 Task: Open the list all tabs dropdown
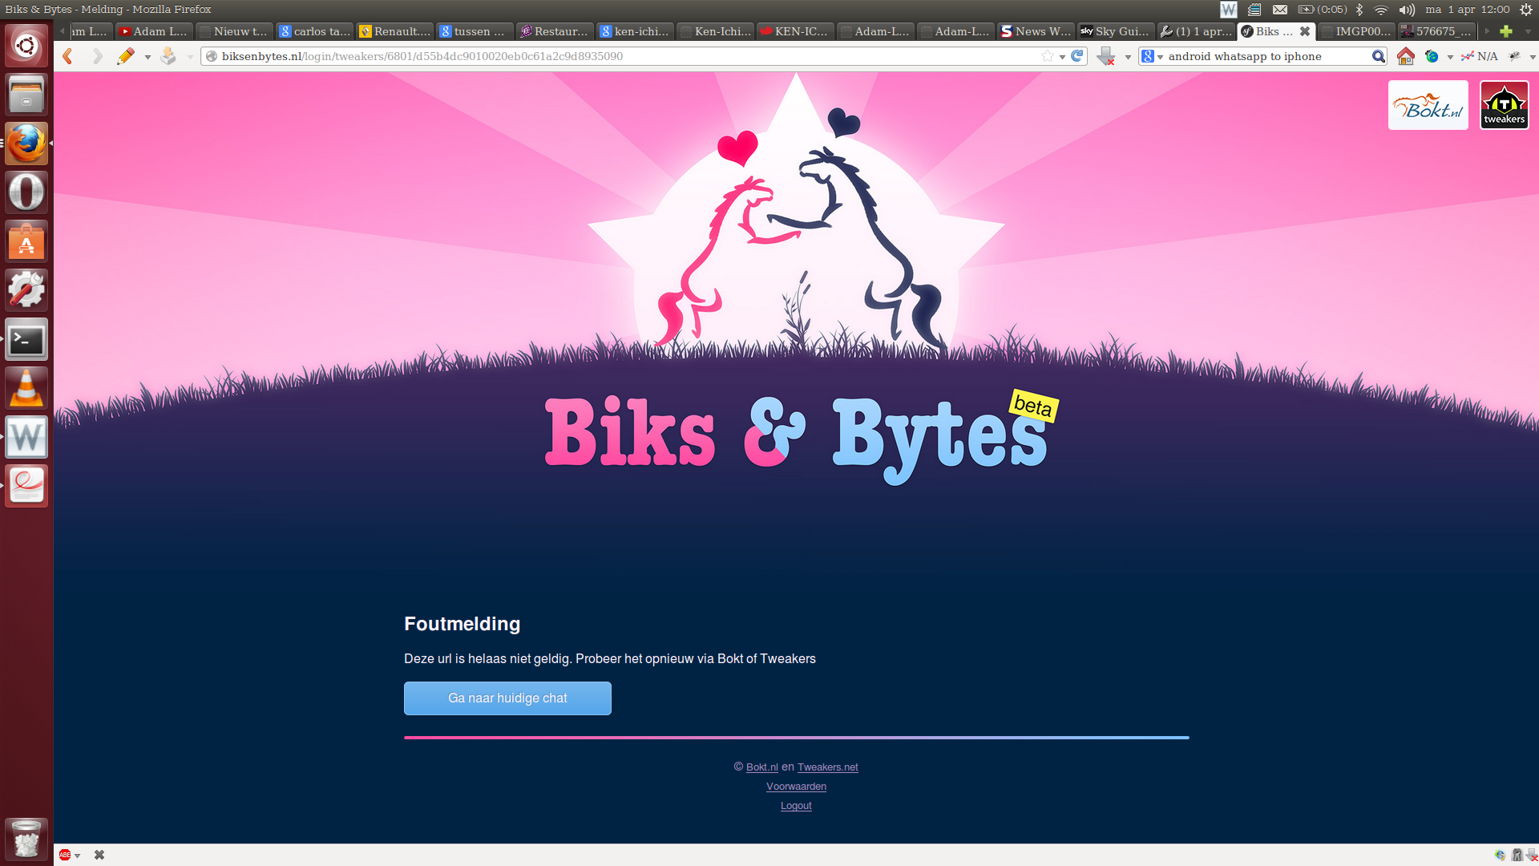click(x=1528, y=31)
